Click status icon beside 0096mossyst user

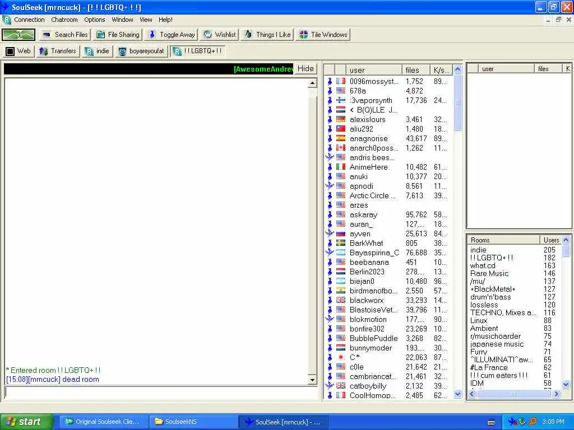tap(330, 81)
